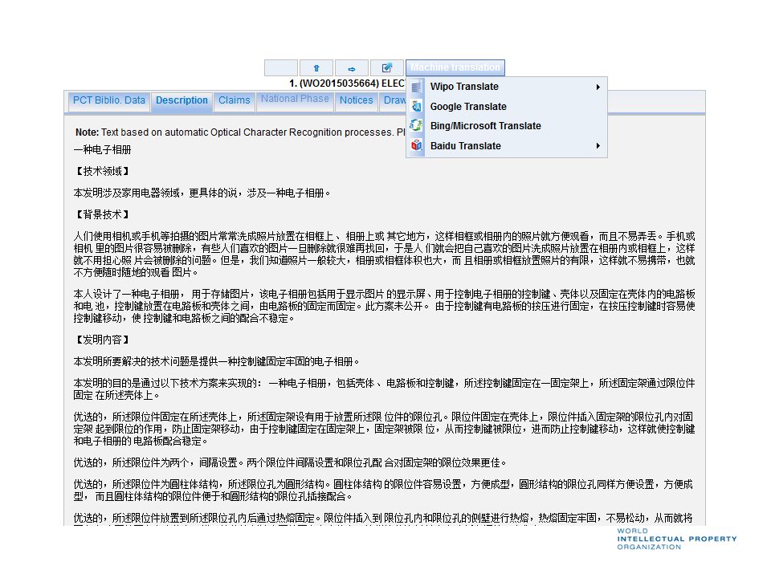
Task: Open the Drawings tab
Action: (x=393, y=101)
